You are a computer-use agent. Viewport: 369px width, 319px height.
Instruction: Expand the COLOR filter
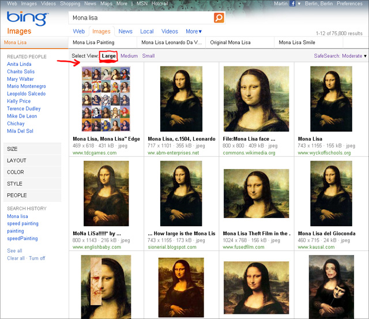[32, 172]
